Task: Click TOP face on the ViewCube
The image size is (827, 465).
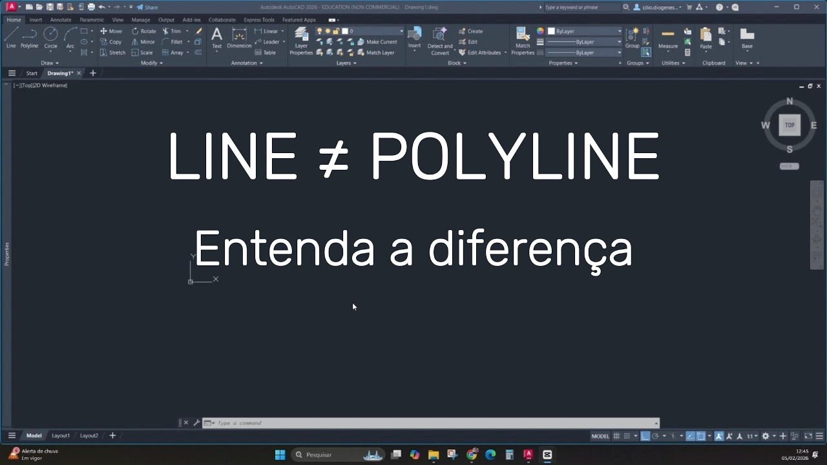Action: (x=790, y=125)
